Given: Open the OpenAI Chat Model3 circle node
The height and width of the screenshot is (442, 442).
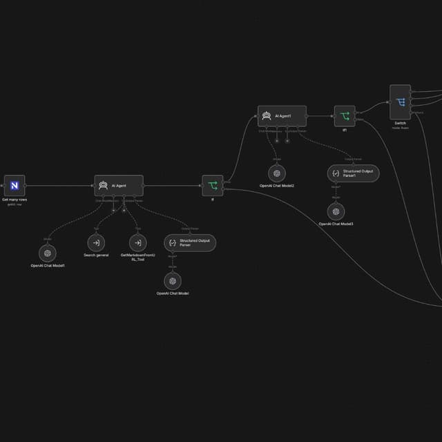Looking at the screenshot, I should point(336,212).
